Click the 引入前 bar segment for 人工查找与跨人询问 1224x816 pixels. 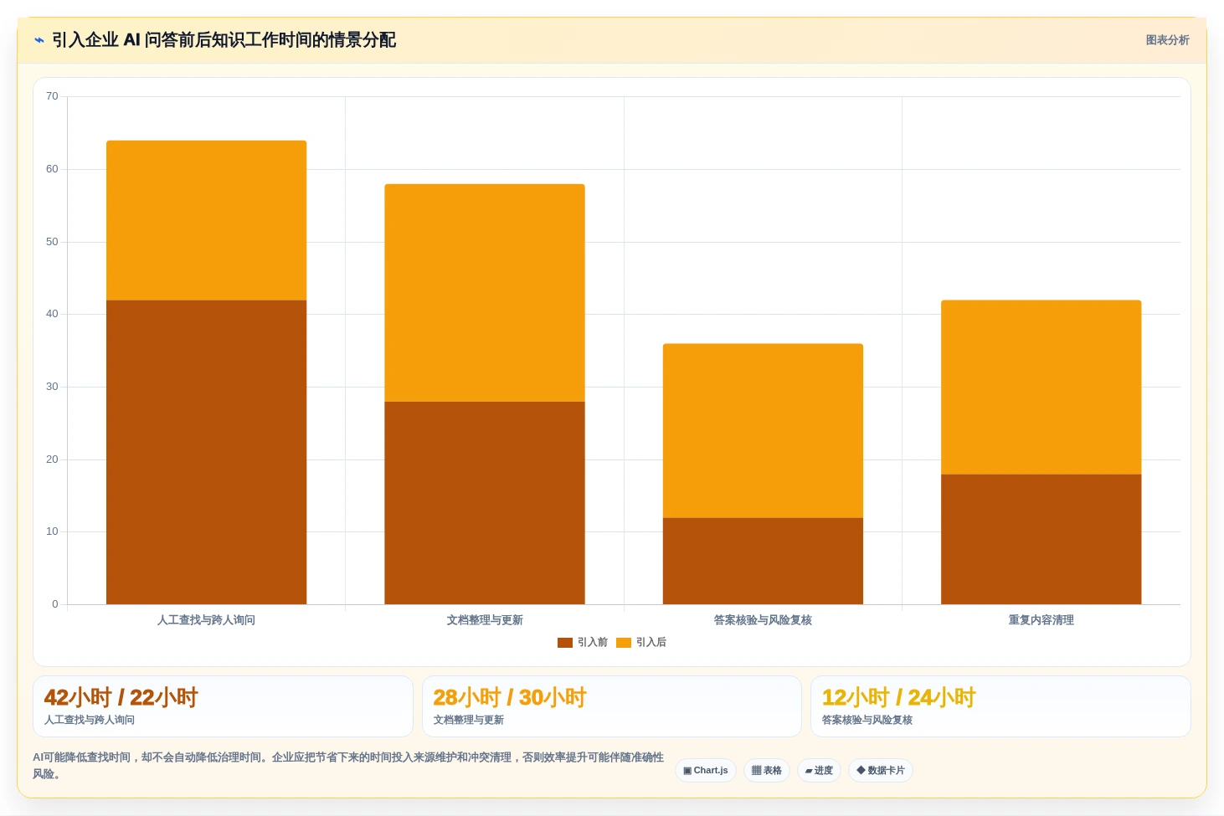click(x=206, y=452)
